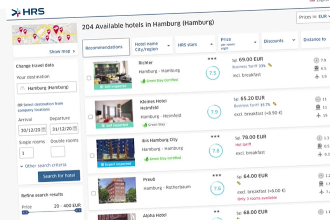Screen dimensions: 330x220
Task: Click Richter's city centre distance icon
Action: coord(316,61)
